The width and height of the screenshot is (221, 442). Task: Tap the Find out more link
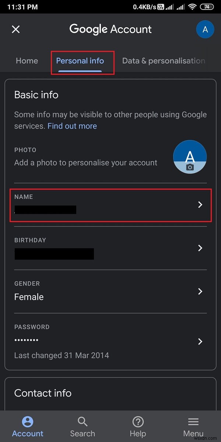coord(72,126)
